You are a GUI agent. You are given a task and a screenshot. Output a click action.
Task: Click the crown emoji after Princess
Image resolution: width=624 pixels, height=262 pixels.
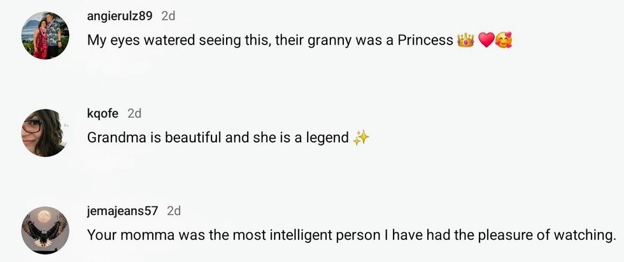tap(465, 41)
